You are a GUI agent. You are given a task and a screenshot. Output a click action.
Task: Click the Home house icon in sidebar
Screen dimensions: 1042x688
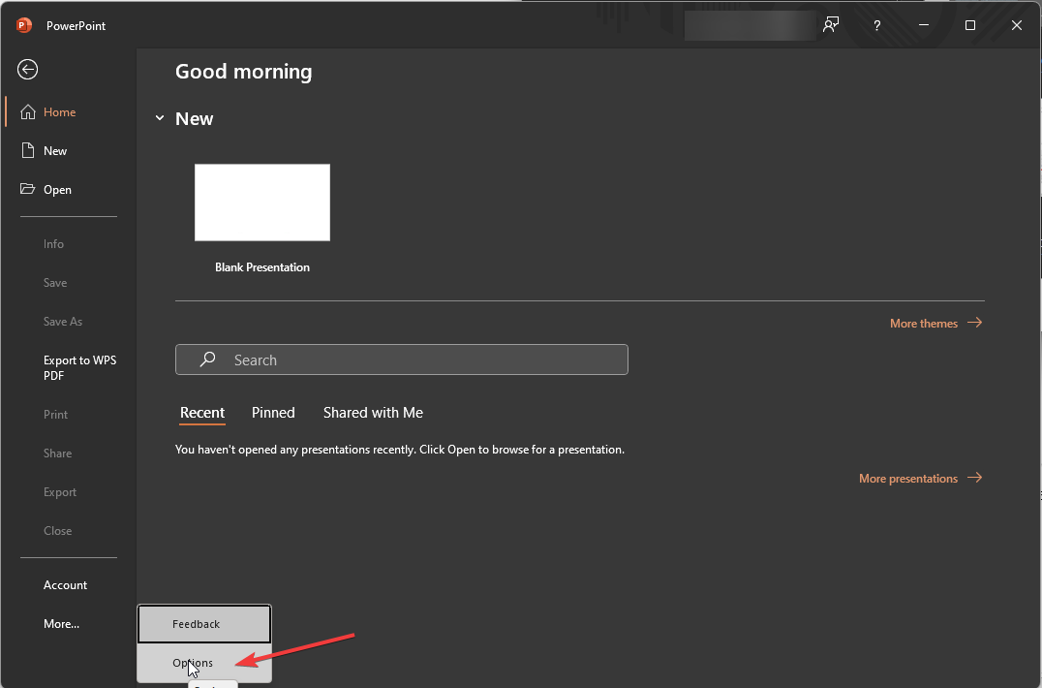click(28, 112)
